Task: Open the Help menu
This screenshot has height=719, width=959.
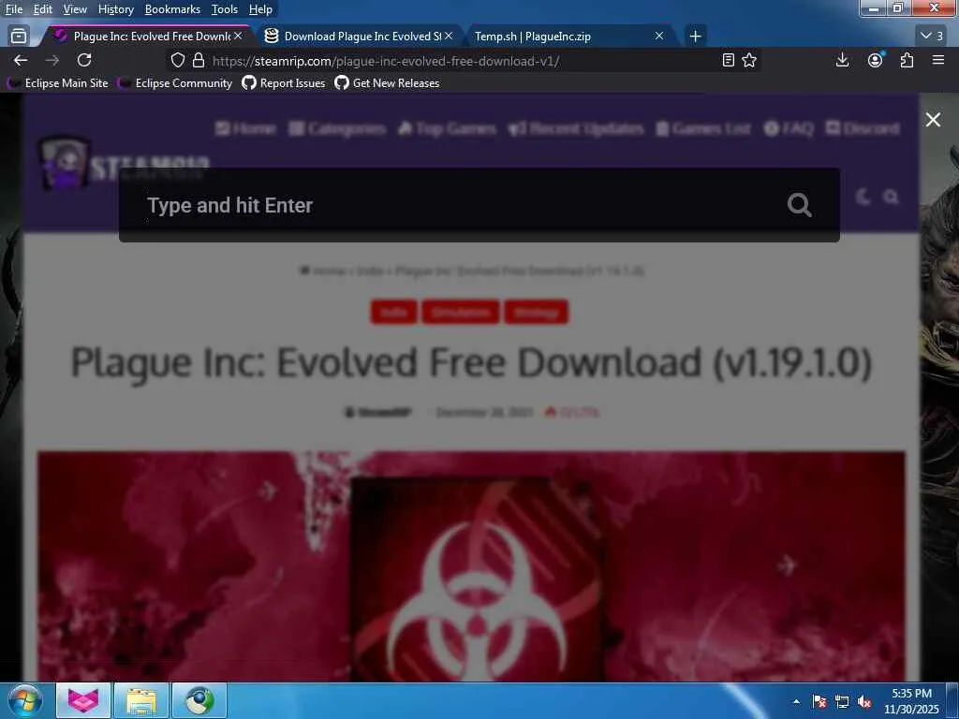Action: click(260, 9)
